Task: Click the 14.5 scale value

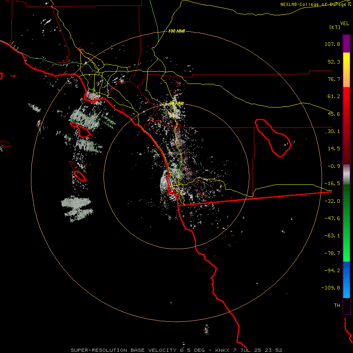Action: coord(334,149)
